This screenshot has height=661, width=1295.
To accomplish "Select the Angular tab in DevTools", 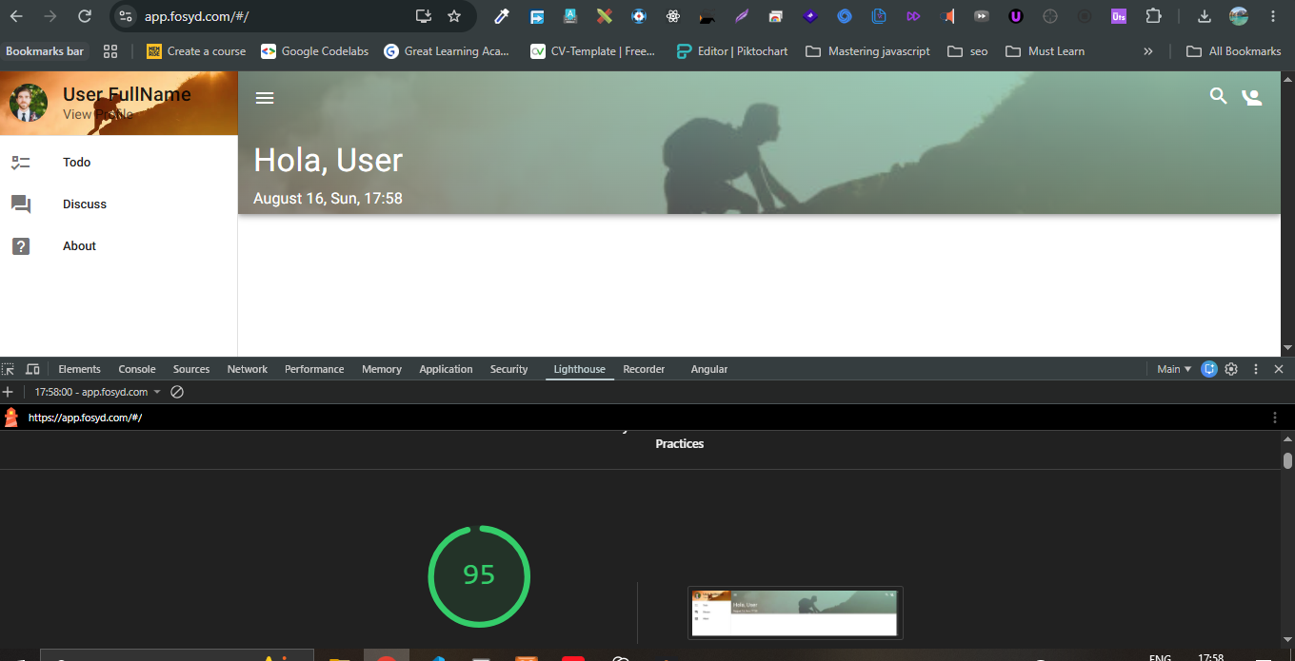I will [x=709, y=369].
